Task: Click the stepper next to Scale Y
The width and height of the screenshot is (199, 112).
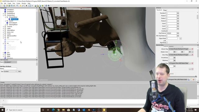Action: point(178,26)
